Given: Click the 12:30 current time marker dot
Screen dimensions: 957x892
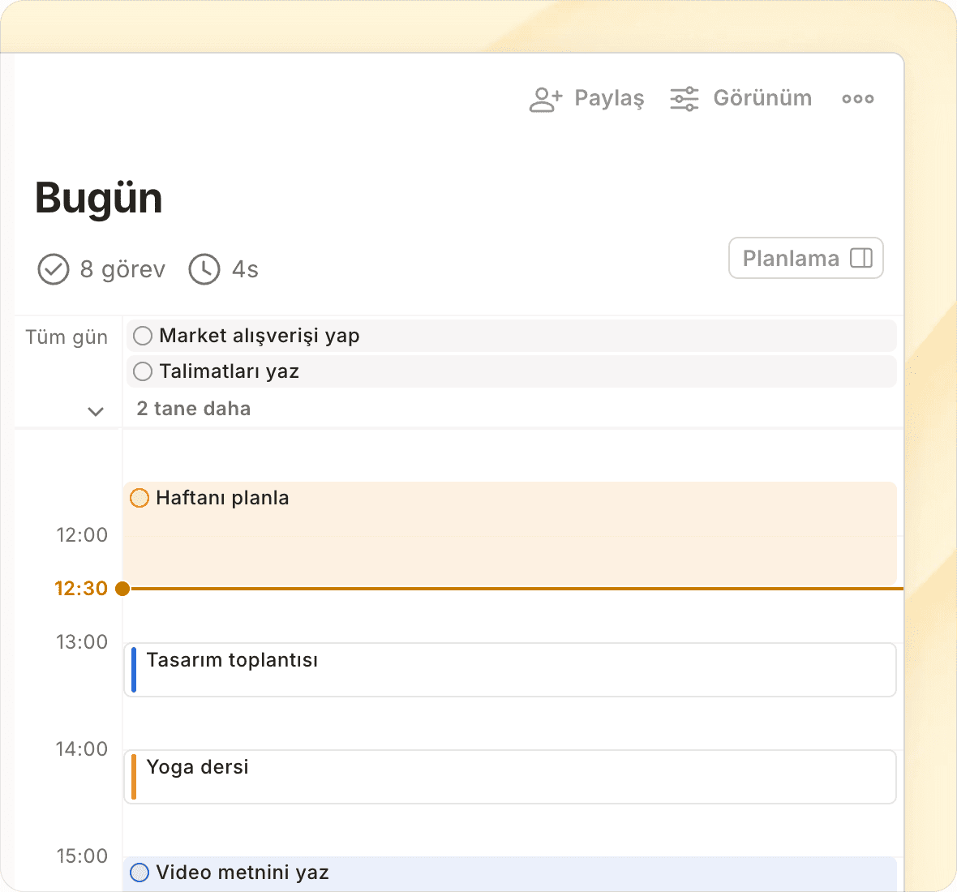Looking at the screenshot, I should [122, 589].
